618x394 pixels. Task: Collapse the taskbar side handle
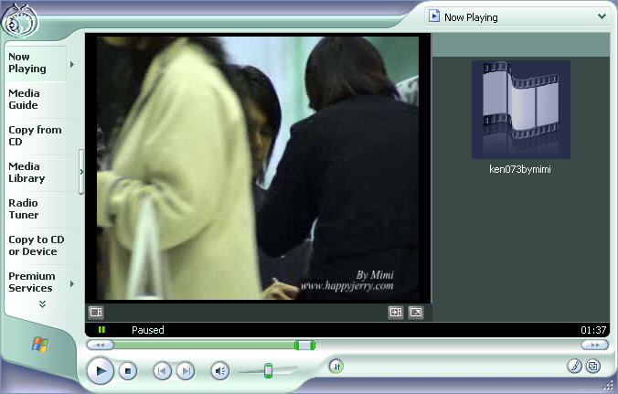(x=81, y=172)
